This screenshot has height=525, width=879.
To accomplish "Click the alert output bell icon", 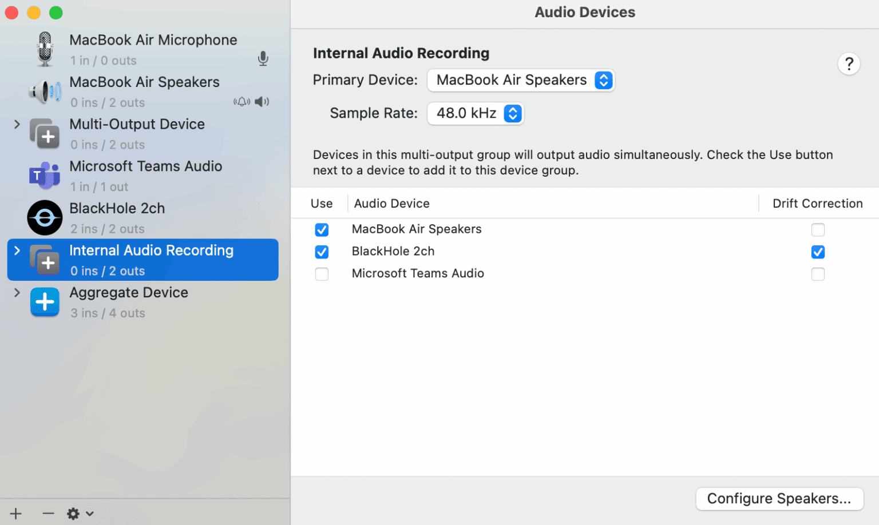I will (x=242, y=101).
